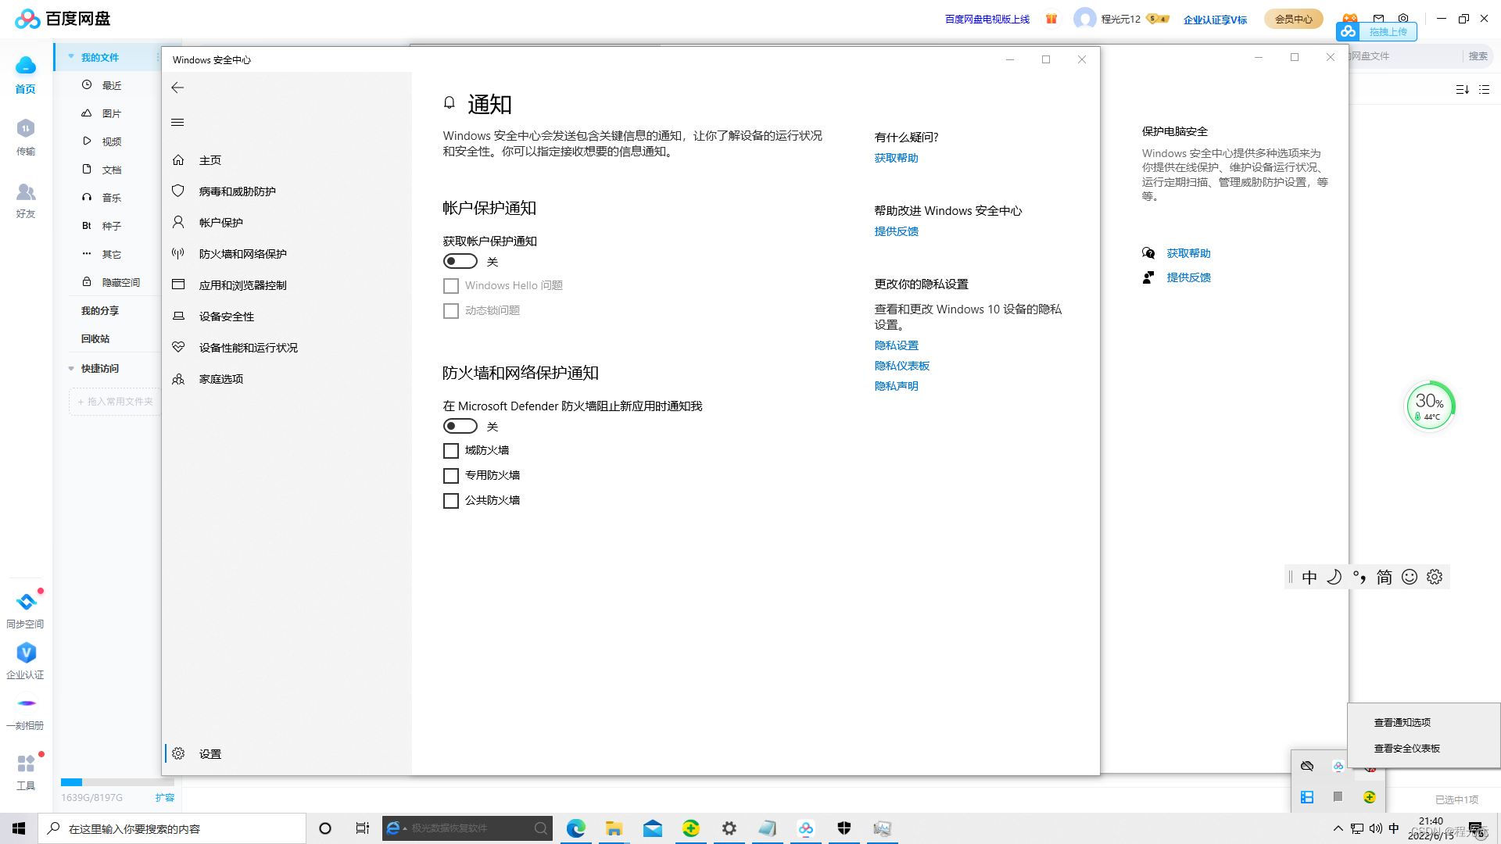1501x844 pixels.
Task: Select View notification options from context menu
Action: click(1402, 723)
